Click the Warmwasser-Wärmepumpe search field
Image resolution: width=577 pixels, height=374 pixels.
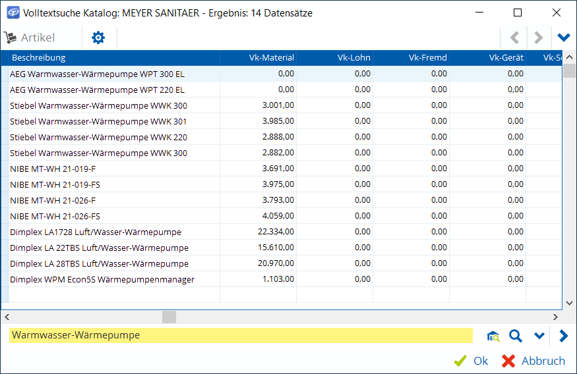[241, 335]
